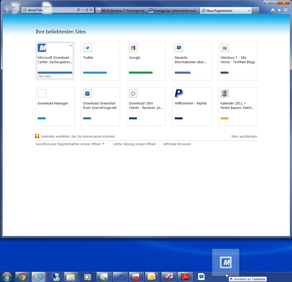Switch to the IE9 & Windows 7: Pinningmod... tab
Screen dimensions: 292x282
[121, 11]
